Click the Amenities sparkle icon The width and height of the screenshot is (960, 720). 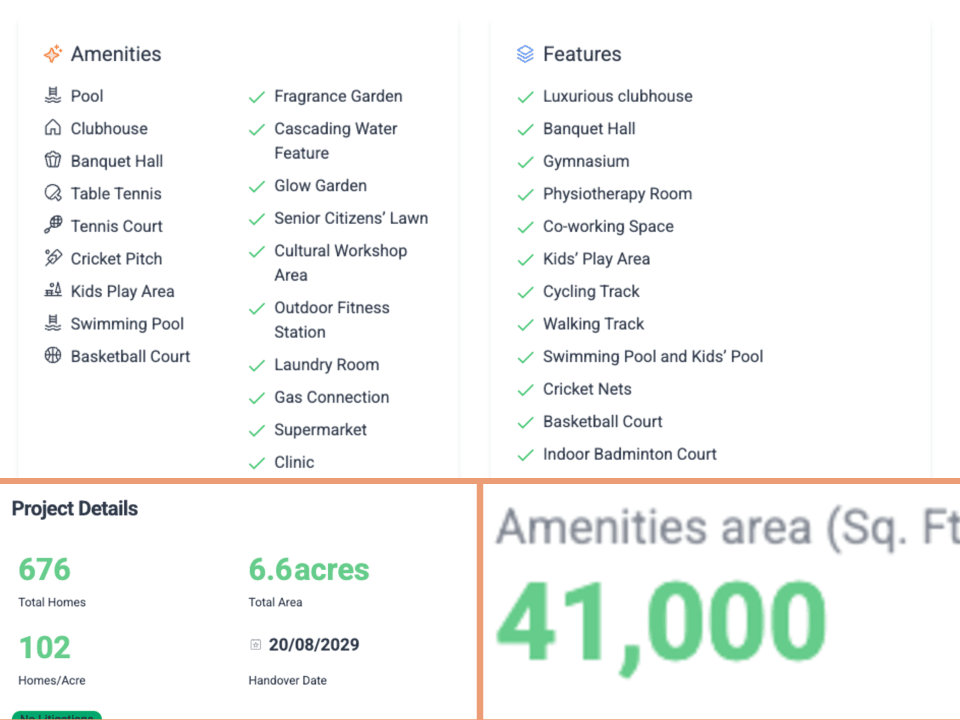[x=53, y=54]
